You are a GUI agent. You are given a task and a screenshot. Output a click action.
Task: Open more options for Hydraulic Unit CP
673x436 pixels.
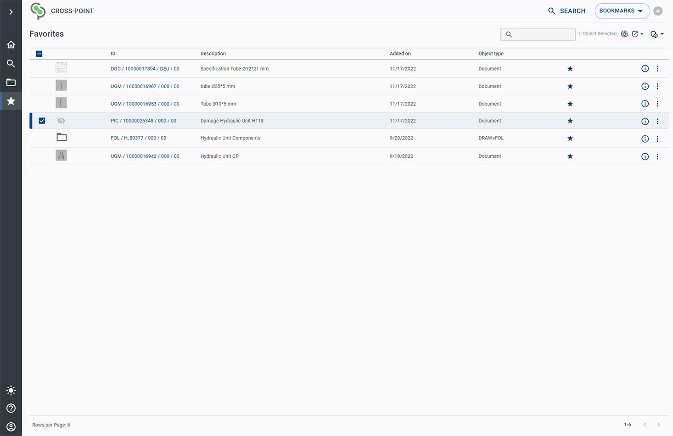tap(657, 157)
